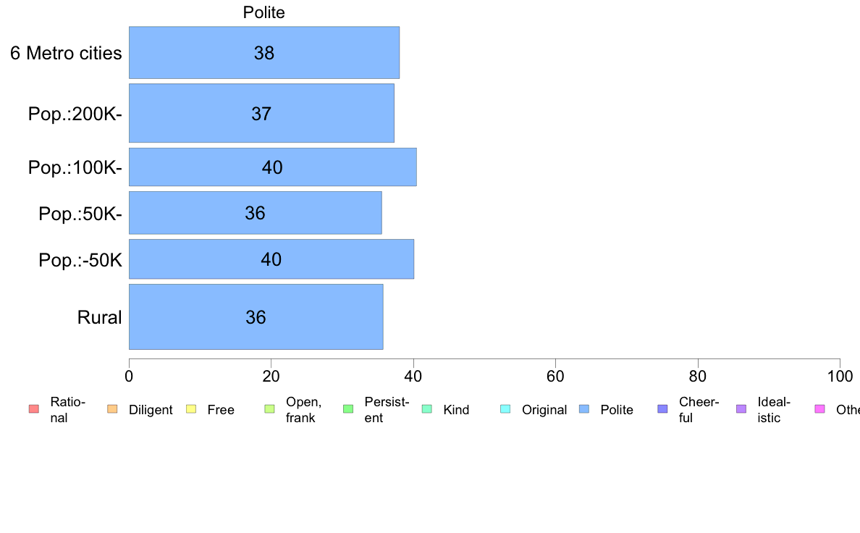Click the blue Polite legend swatch
This screenshot has height=533, width=860.
(584, 409)
